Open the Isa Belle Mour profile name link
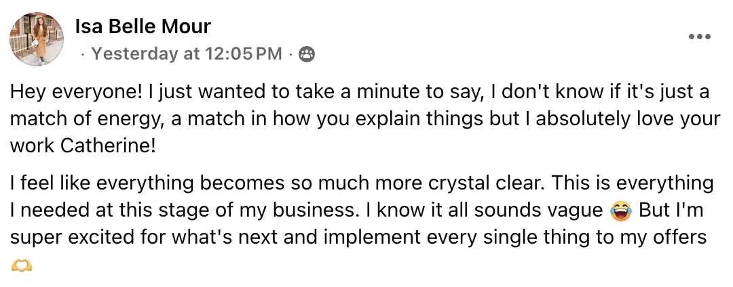The height and width of the screenshot is (287, 733). [143, 27]
